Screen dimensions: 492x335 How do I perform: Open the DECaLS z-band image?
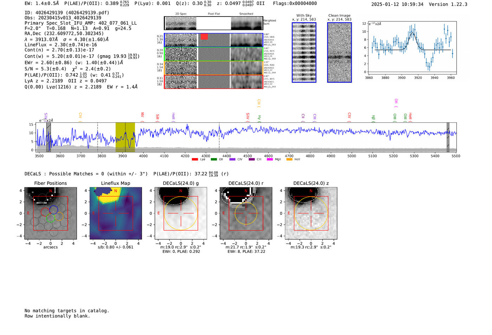click(x=311, y=213)
